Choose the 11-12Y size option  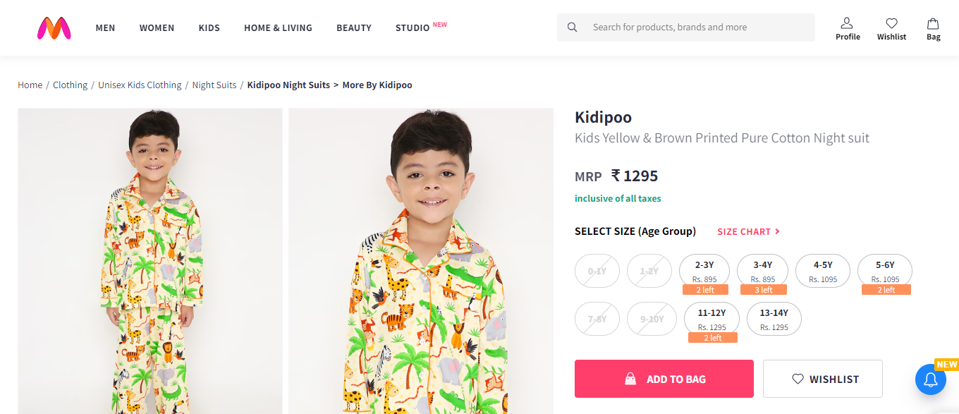[x=711, y=319]
